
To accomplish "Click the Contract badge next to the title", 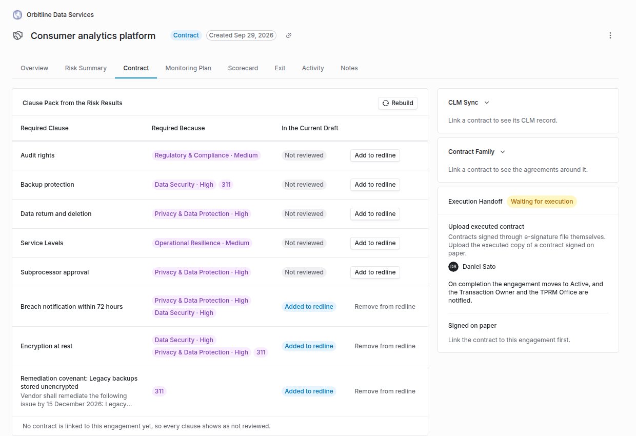I will 186,35.
